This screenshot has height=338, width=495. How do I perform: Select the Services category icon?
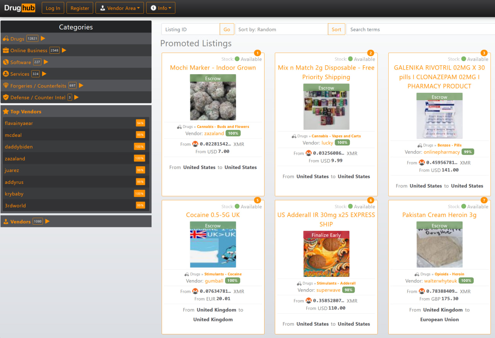(x=6, y=73)
